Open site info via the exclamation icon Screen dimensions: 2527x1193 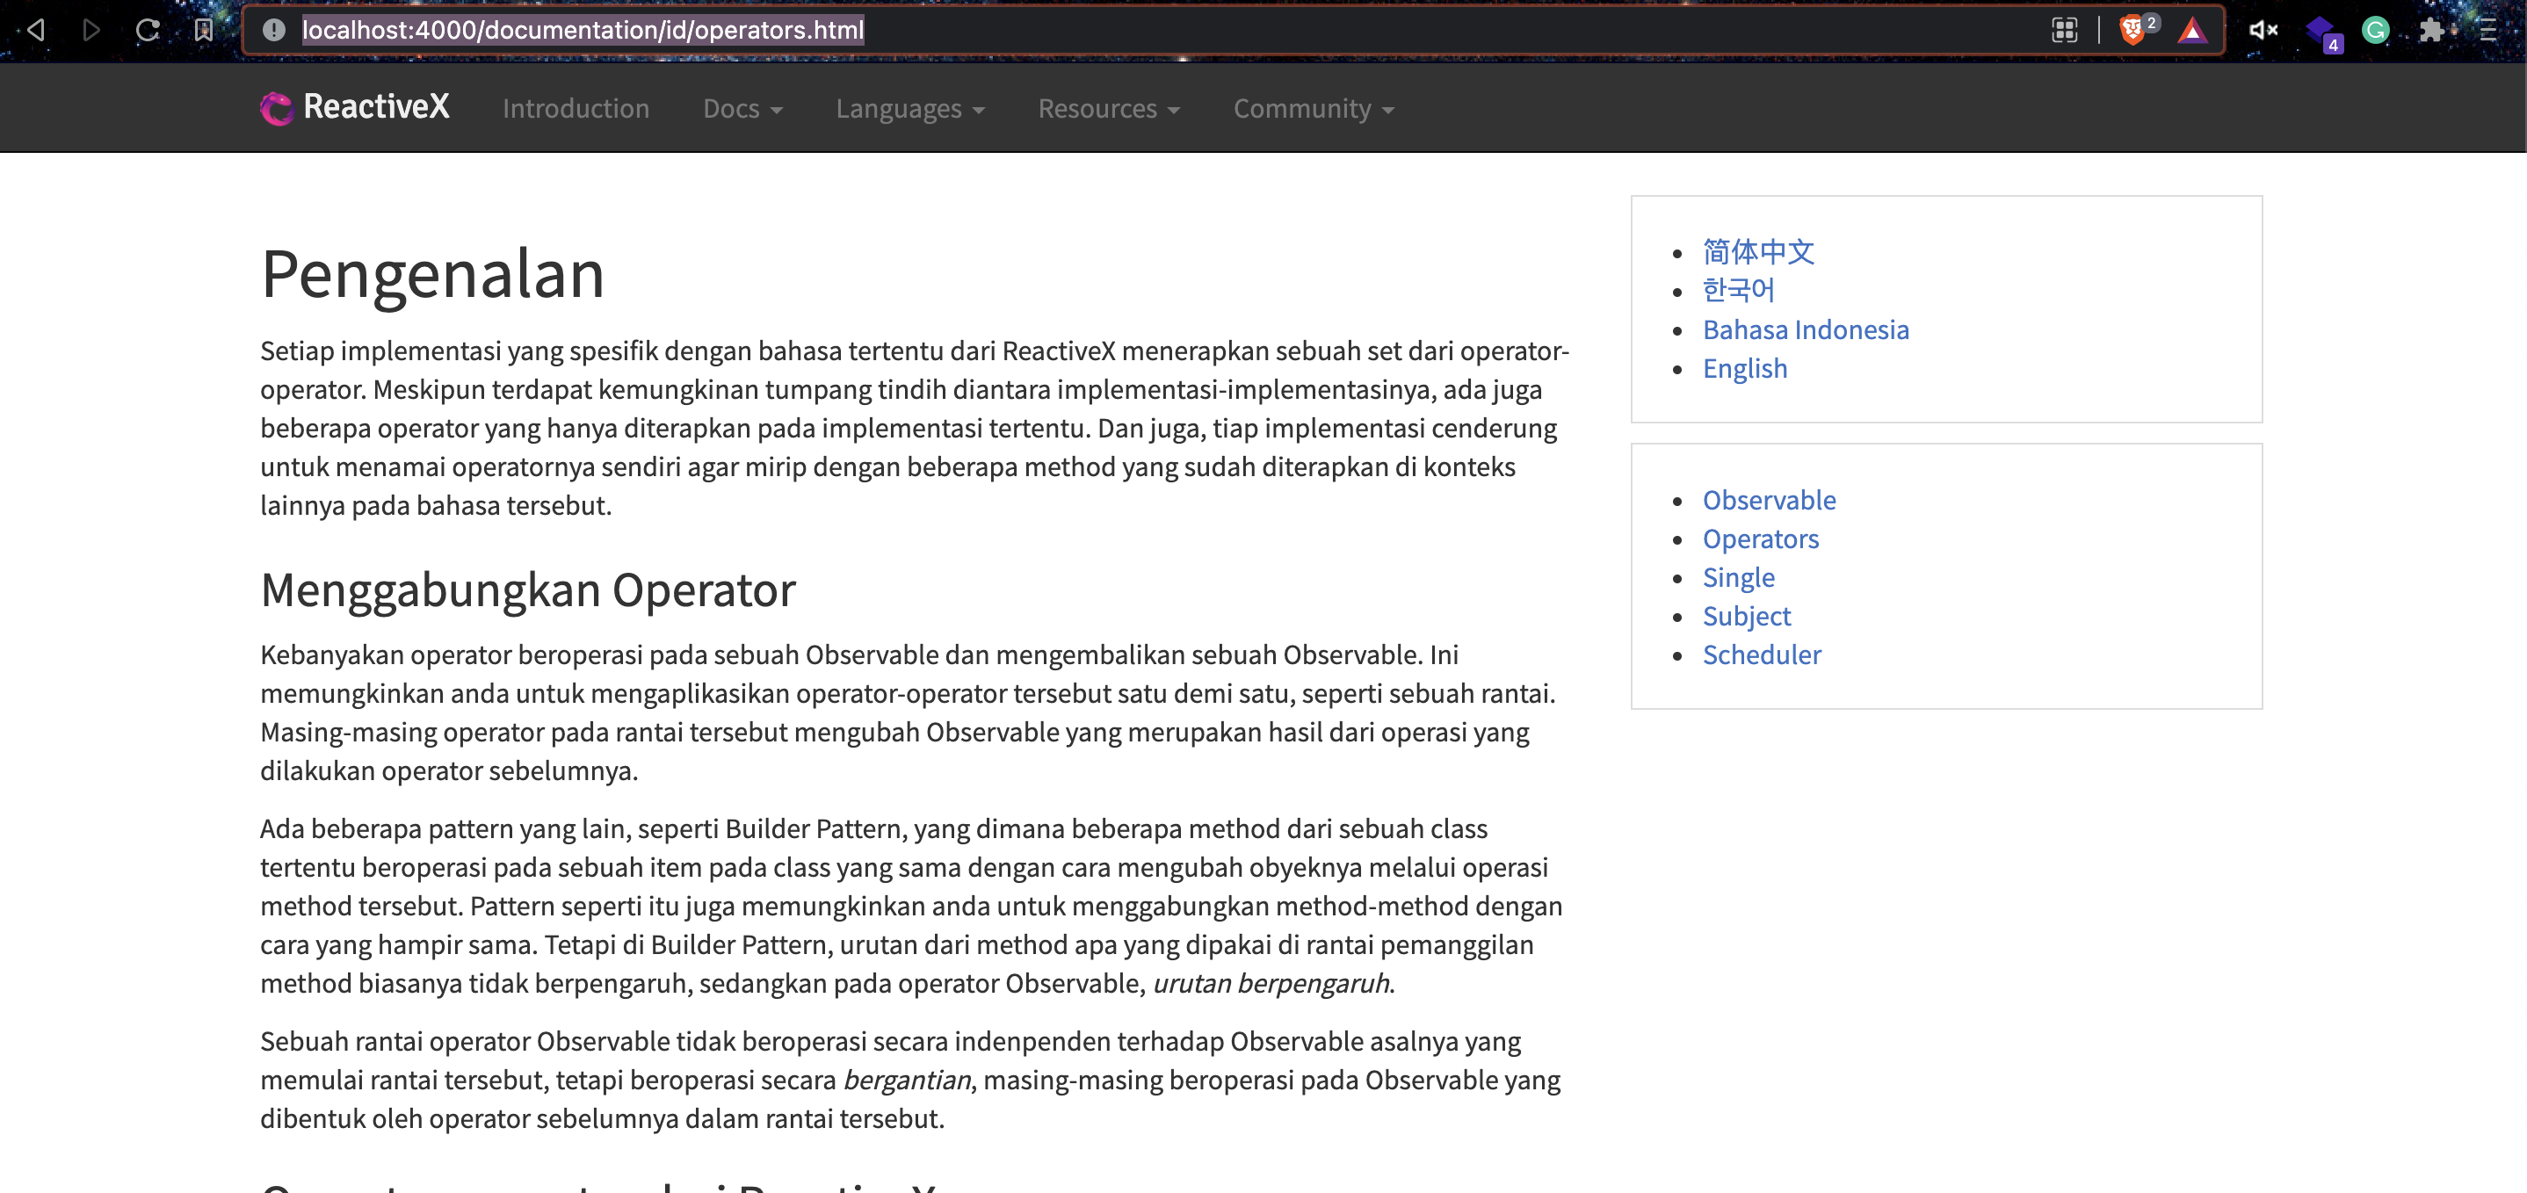click(x=272, y=31)
